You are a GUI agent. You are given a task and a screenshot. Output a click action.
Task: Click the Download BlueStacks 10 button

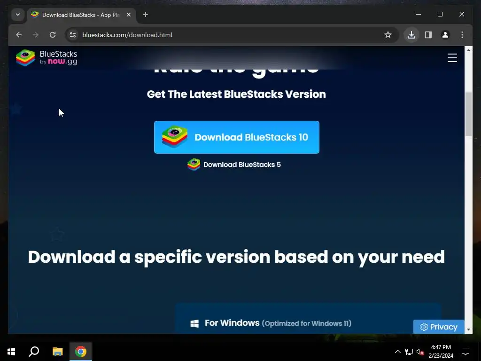(x=237, y=137)
